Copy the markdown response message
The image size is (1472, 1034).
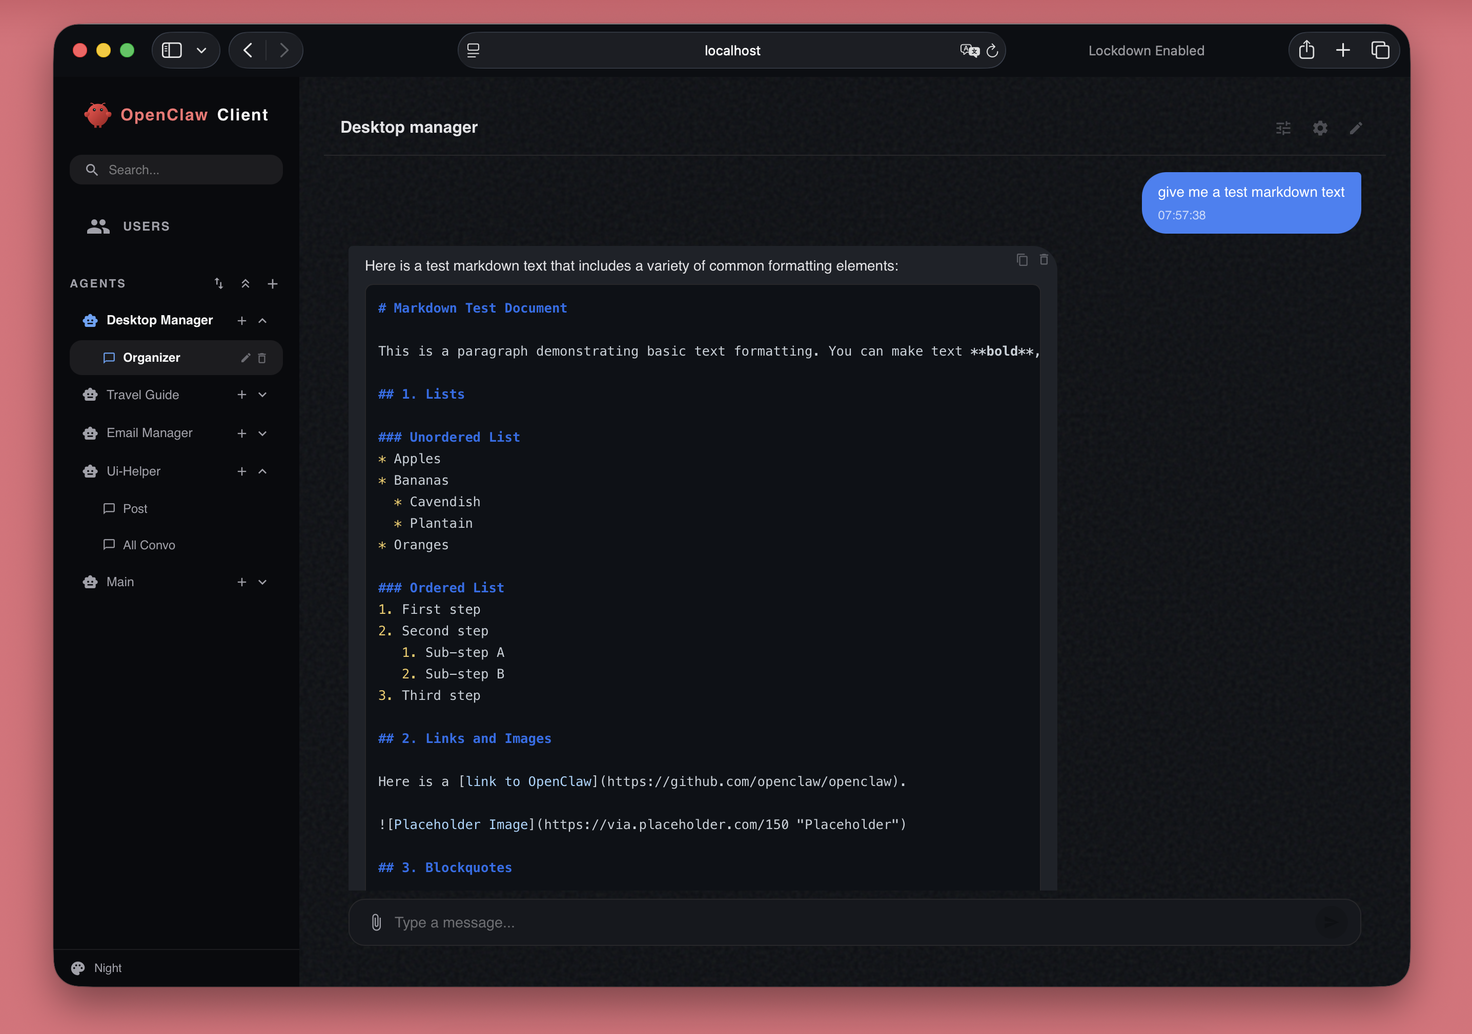1022,260
